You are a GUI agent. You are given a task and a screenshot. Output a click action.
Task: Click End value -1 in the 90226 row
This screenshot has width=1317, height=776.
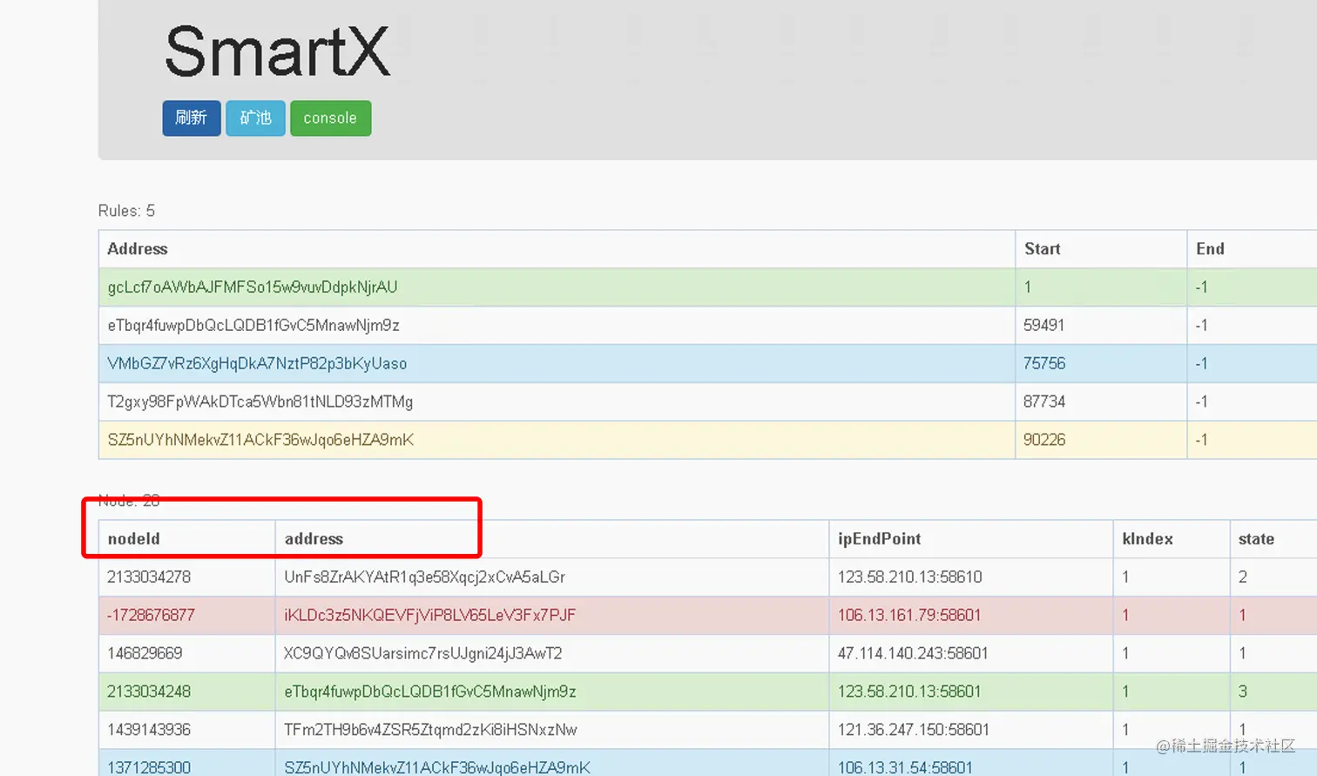pyautogui.click(x=1201, y=441)
